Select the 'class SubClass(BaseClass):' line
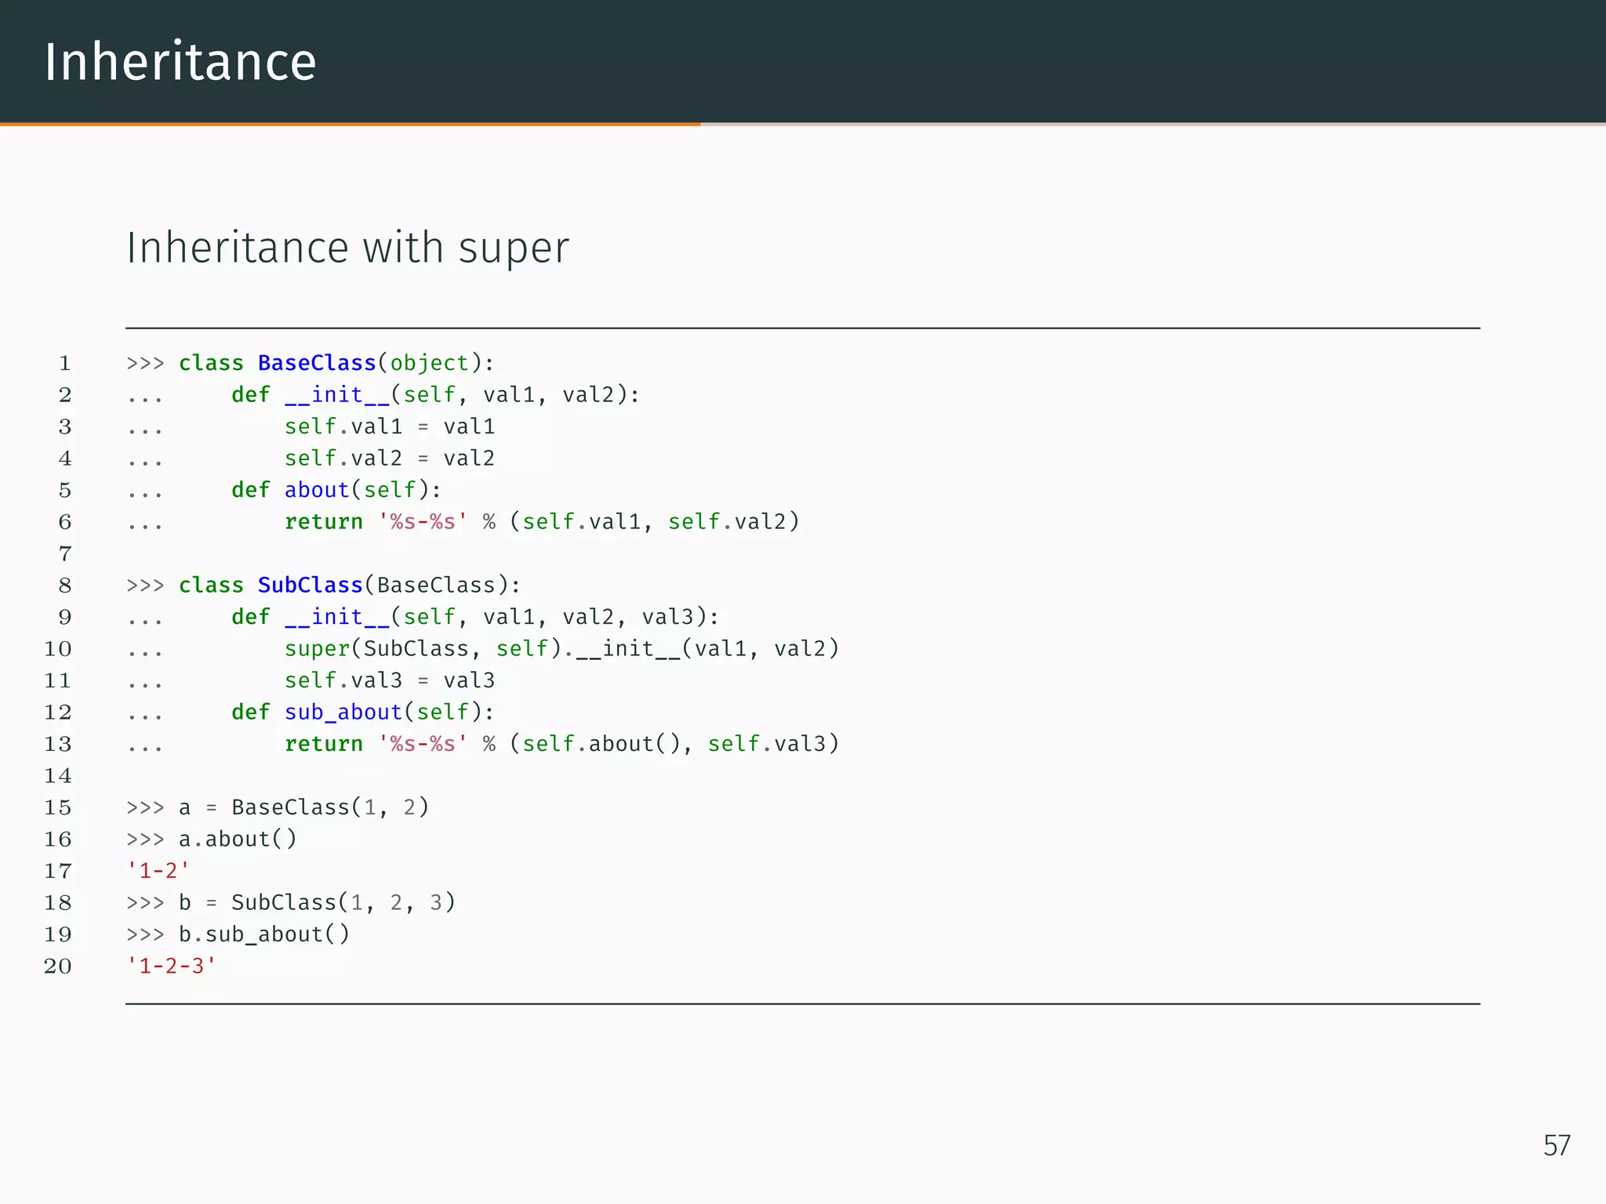1606x1204 pixels. (x=324, y=586)
